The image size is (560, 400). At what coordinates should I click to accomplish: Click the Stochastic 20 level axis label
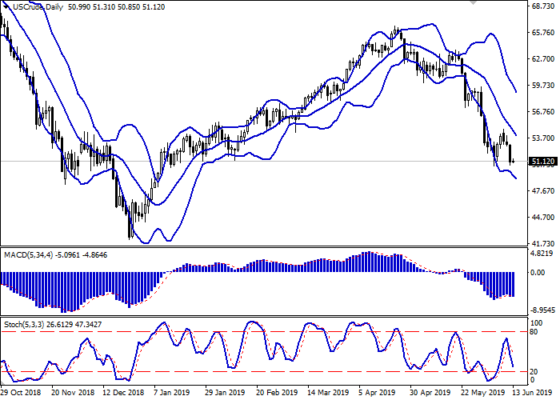tap(534, 372)
